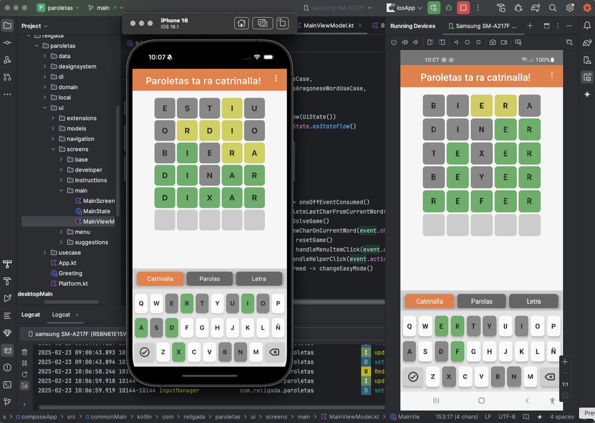Open the Notifications bell icon
Image resolution: width=595 pixels, height=423 pixels.
coord(587,26)
